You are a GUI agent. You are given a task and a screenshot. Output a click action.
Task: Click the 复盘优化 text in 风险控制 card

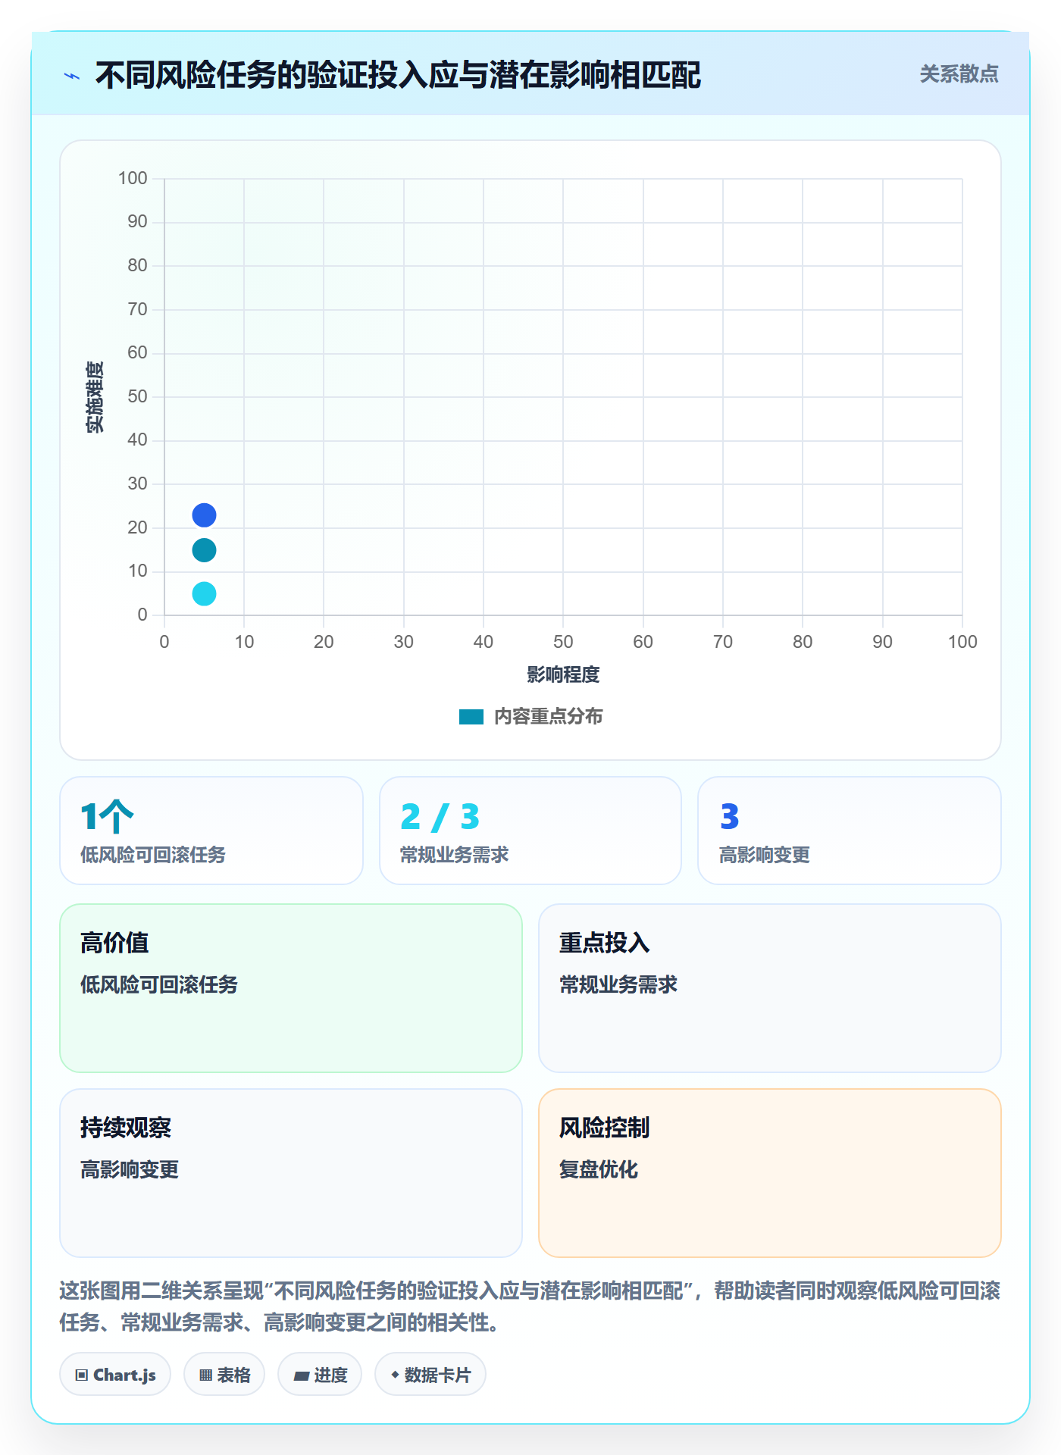(x=599, y=1169)
